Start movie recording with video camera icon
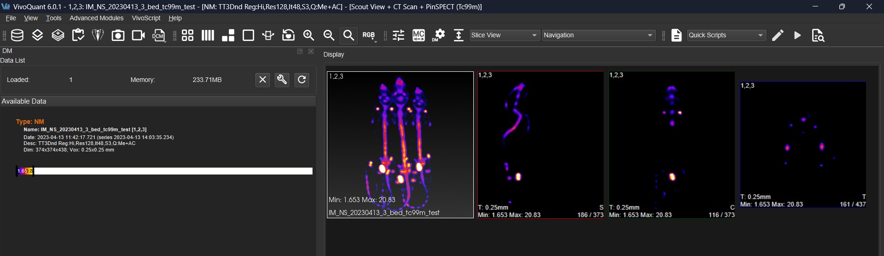 click(x=138, y=35)
